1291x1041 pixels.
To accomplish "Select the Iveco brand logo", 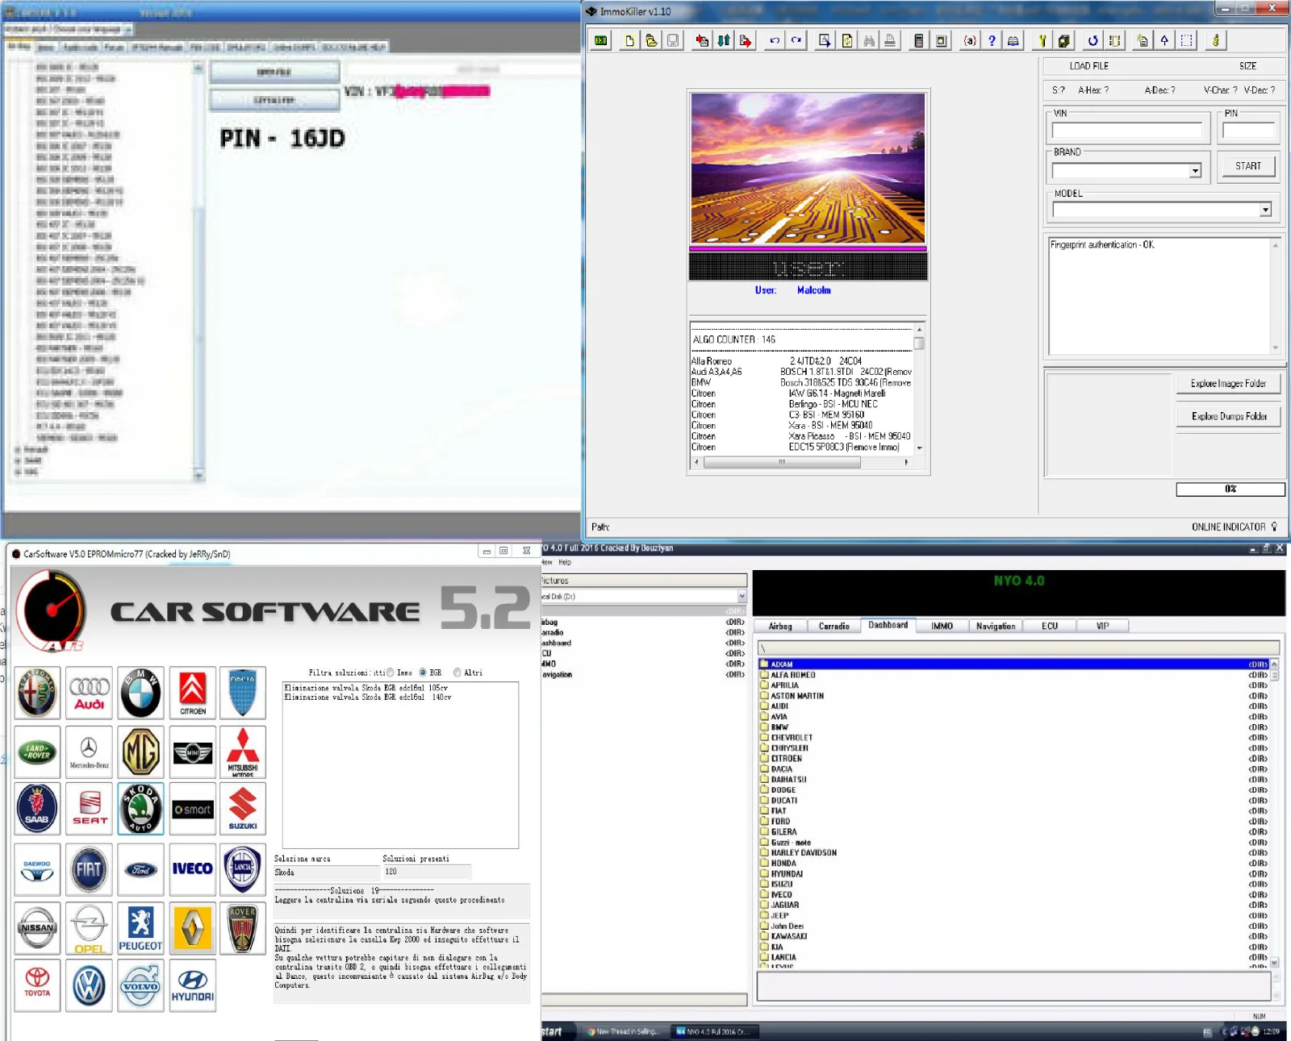I will (192, 869).
